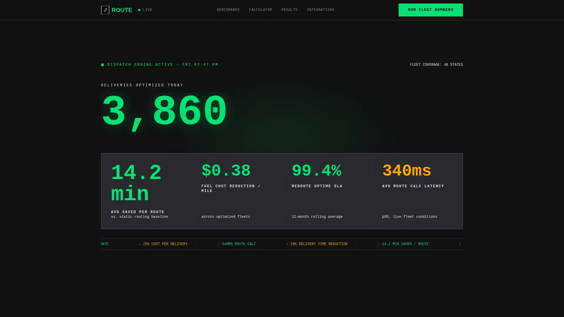Click "p95, live fleet conditions" note
This screenshot has height=317, width=564.
click(409, 217)
